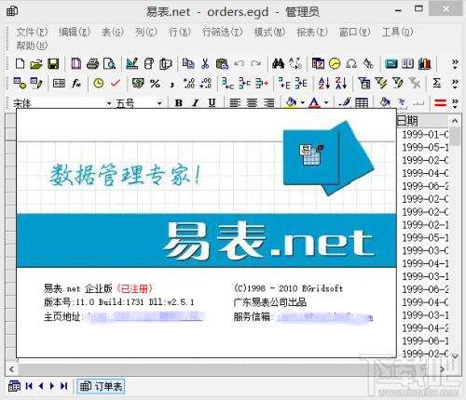466x400 pixels.
Task: Click the printer icon
Action: 92,64
